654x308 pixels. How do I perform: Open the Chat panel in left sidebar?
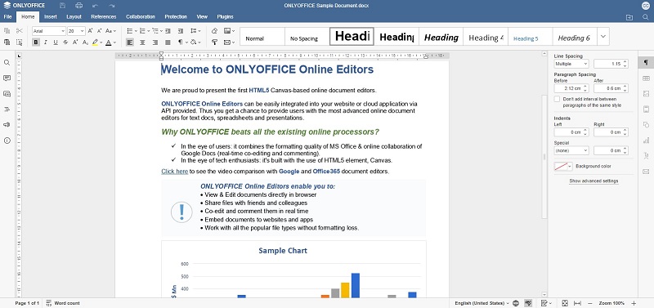(x=7, y=94)
